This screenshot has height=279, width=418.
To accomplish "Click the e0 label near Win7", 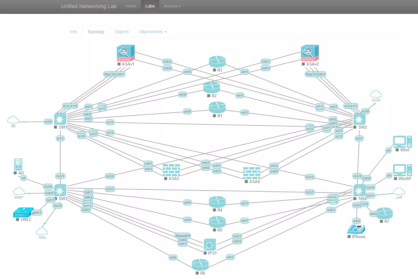I will pyautogui.click(x=389, y=150).
